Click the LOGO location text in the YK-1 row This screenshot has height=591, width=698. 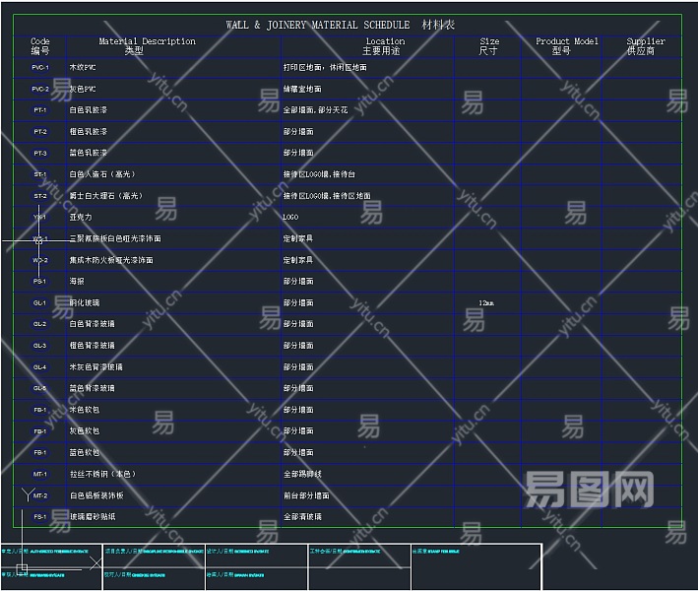tap(291, 217)
